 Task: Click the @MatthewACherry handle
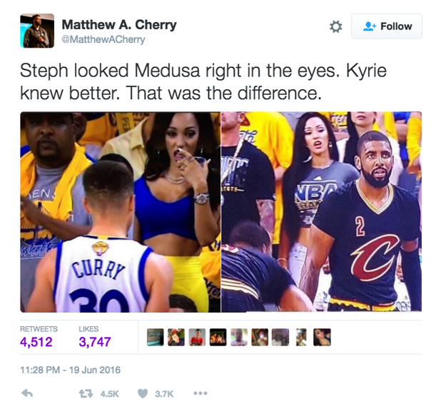[103, 39]
